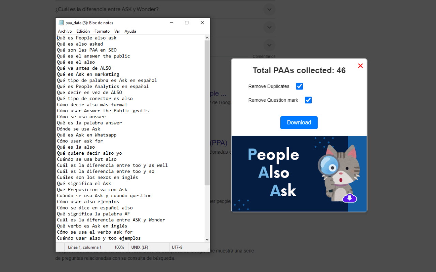
Task: Open the Ver menu in Notepad
Action: pyautogui.click(x=117, y=31)
